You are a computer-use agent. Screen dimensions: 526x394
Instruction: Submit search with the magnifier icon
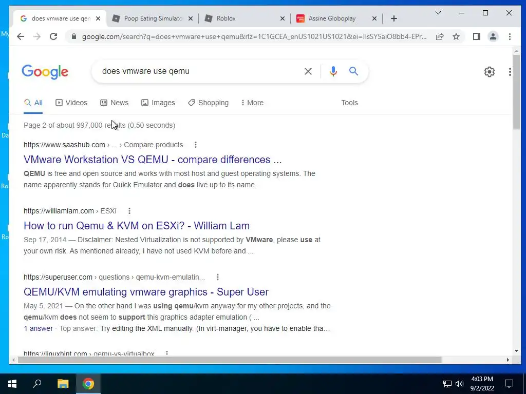pyautogui.click(x=353, y=71)
